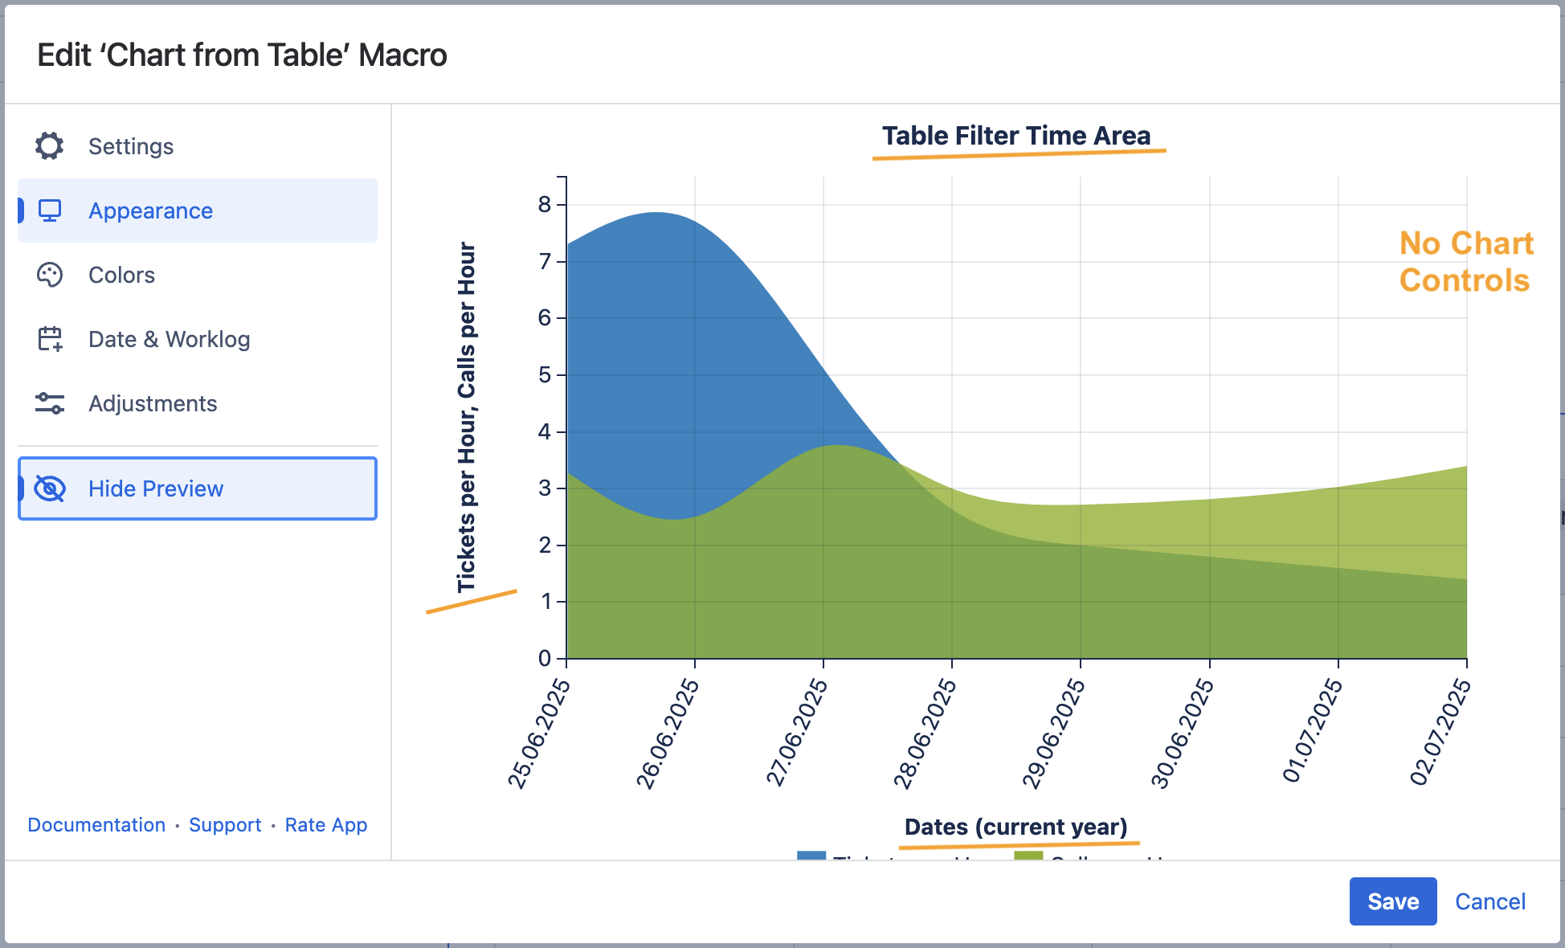This screenshot has width=1565, height=948.
Task: Click the Rate App link
Action: click(325, 825)
